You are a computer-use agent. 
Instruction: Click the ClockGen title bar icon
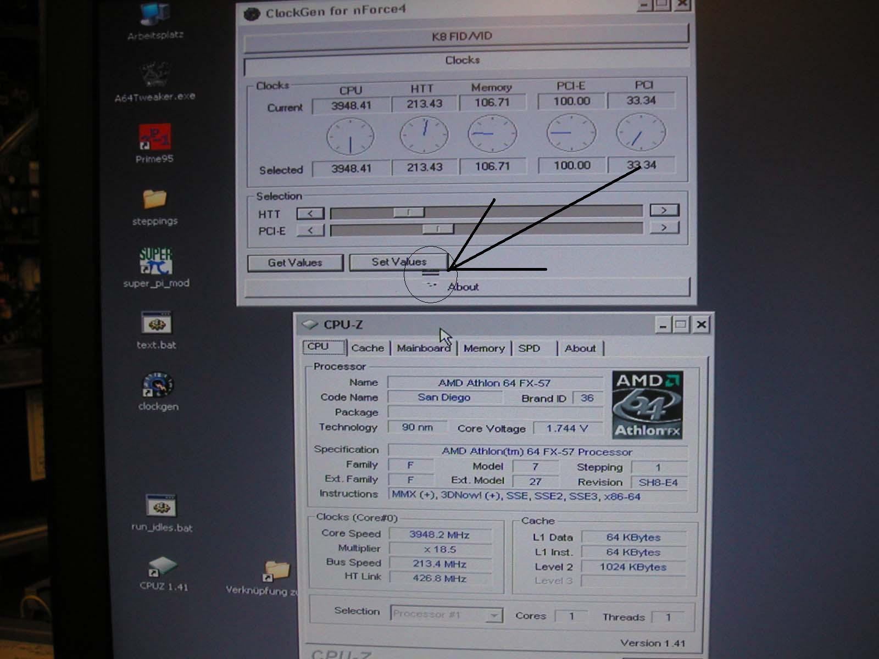[252, 14]
